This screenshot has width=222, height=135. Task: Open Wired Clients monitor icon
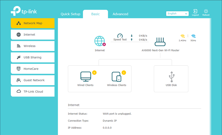[x=85, y=76]
